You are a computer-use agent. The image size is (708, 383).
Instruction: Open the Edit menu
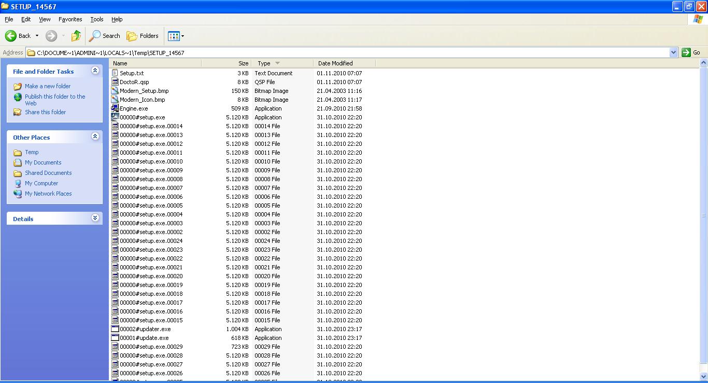pos(26,19)
